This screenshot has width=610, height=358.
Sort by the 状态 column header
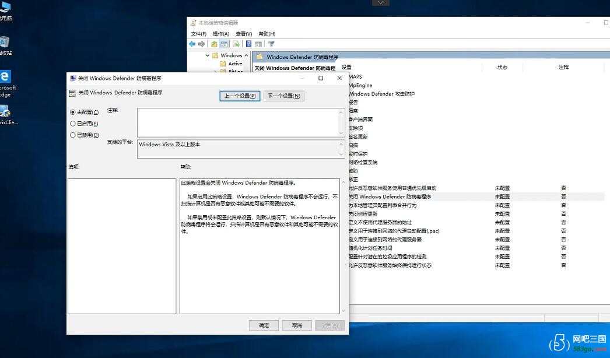tap(502, 67)
